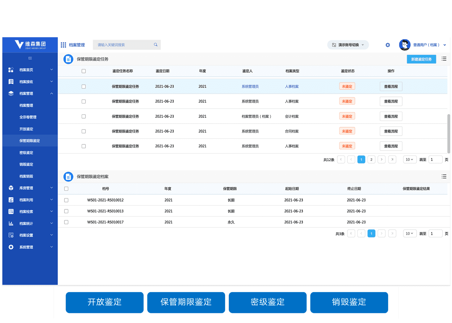Click 查看流程 in the 合同档案 row
Screen dimensions: 452x323
pos(391,131)
